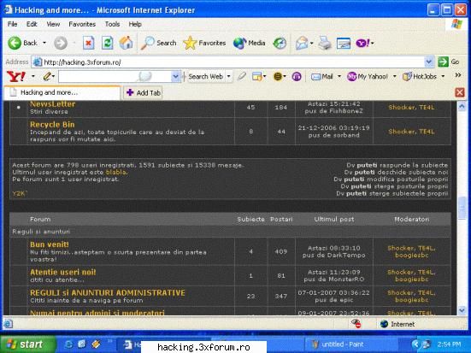The height and width of the screenshot is (353, 471).
Task: Click the Windows Start button
Action: [x=28, y=344]
